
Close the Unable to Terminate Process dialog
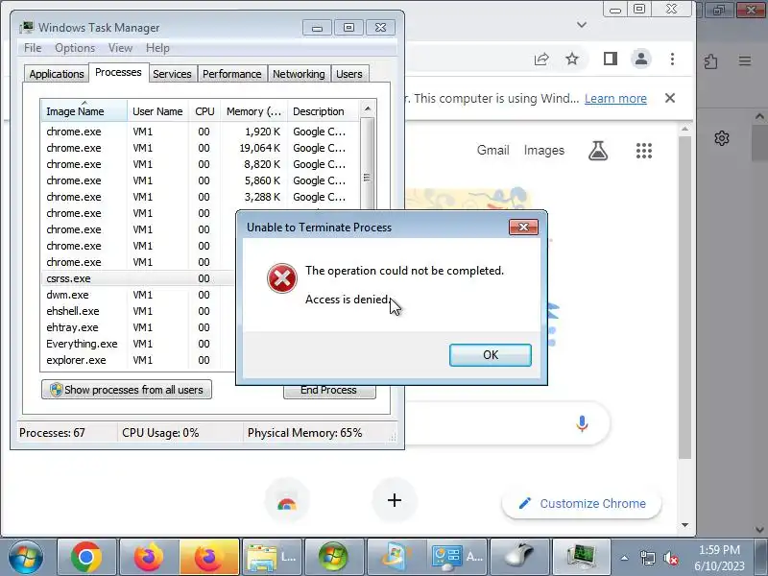(x=523, y=227)
